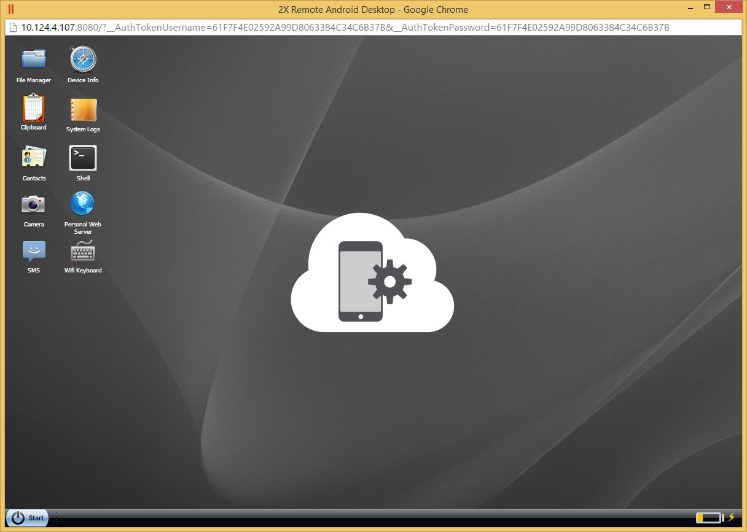Open System Logs
This screenshot has width=747, height=532.
click(82, 110)
